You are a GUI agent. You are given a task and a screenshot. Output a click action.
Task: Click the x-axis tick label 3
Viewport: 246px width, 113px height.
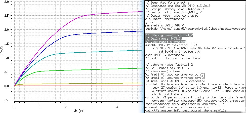[91, 107]
